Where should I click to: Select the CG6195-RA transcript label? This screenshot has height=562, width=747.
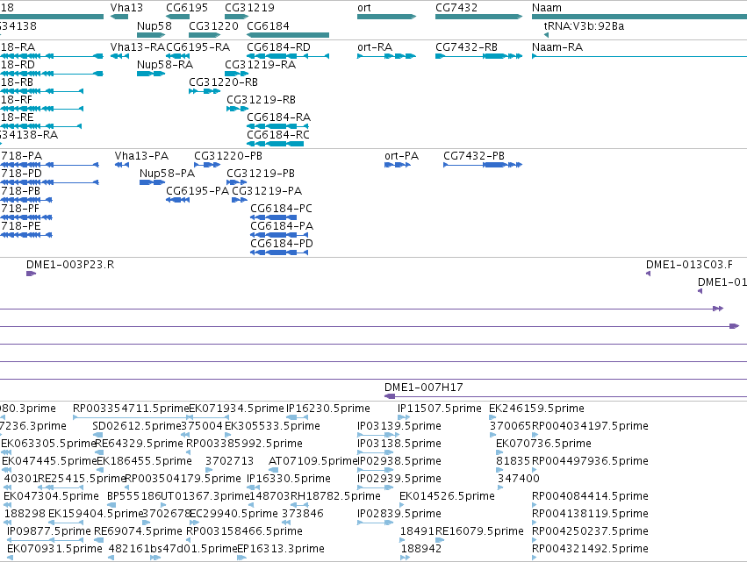(198, 47)
